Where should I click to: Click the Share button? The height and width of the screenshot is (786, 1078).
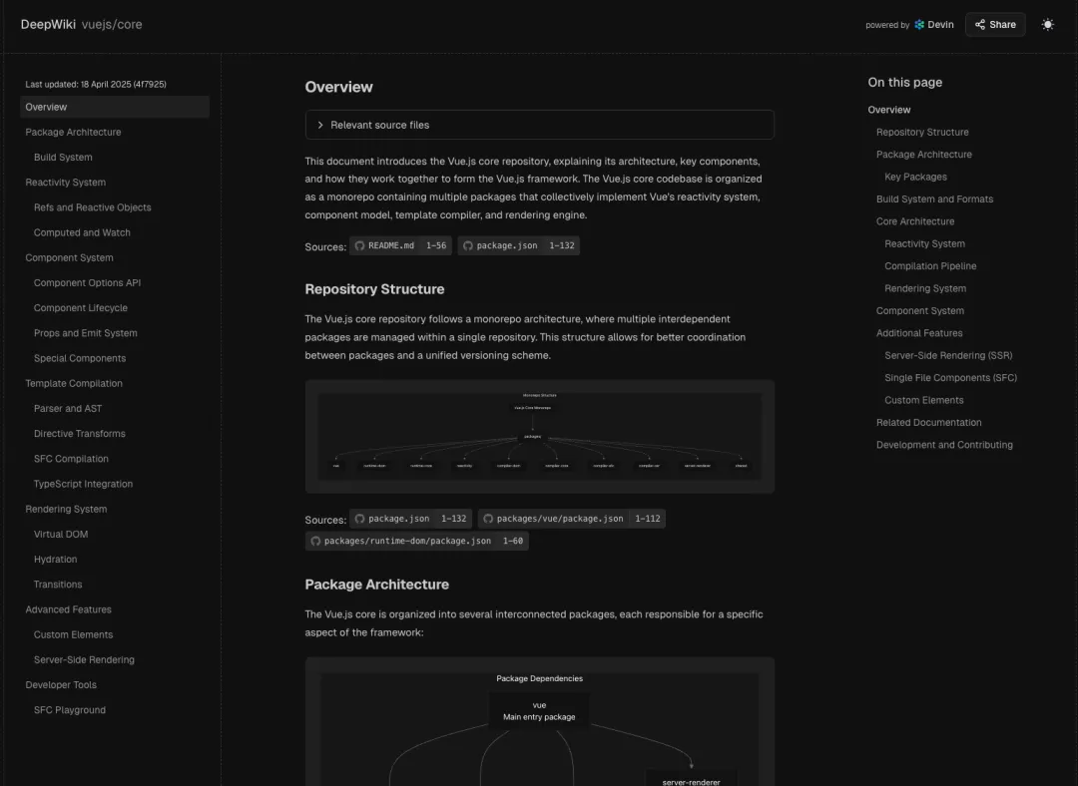click(x=995, y=25)
